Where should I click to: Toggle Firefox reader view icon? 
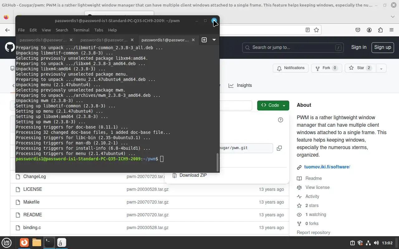pos(308,30)
